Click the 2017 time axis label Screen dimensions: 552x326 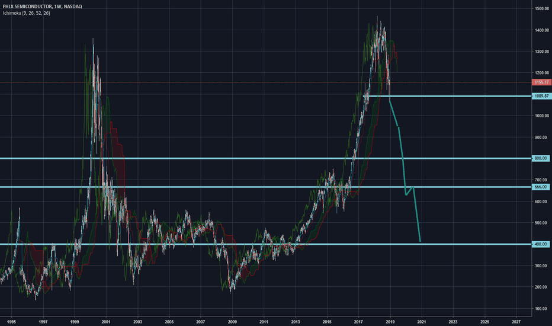pos(358,322)
